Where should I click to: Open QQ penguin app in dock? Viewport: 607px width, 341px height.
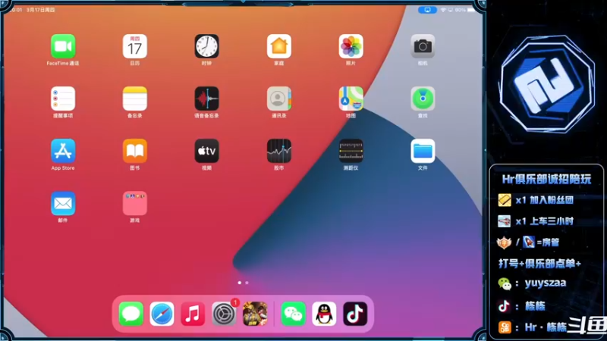(324, 314)
